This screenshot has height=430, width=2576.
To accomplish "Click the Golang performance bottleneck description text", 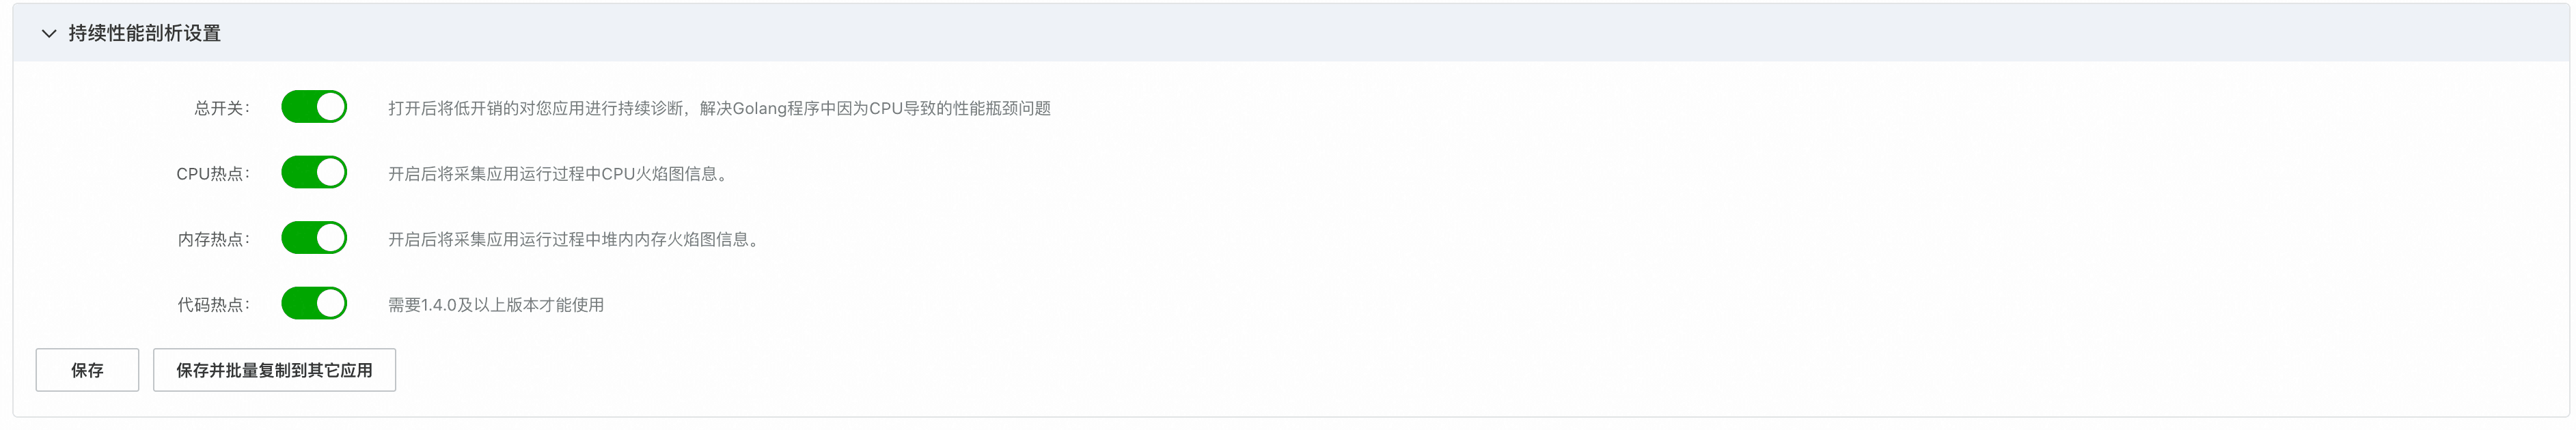I will click(718, 108).
